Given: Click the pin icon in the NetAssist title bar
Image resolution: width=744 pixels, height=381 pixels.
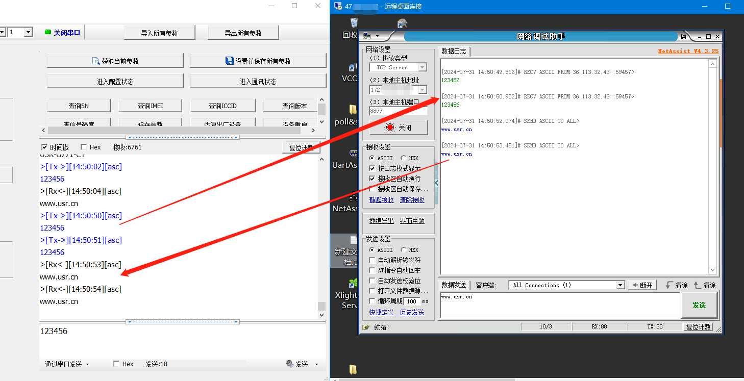Looking at the screenshot, I should point(683,36).
